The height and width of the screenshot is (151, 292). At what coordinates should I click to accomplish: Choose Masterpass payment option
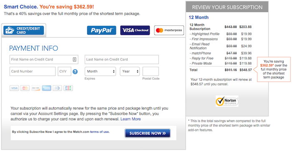coord(169,30)
